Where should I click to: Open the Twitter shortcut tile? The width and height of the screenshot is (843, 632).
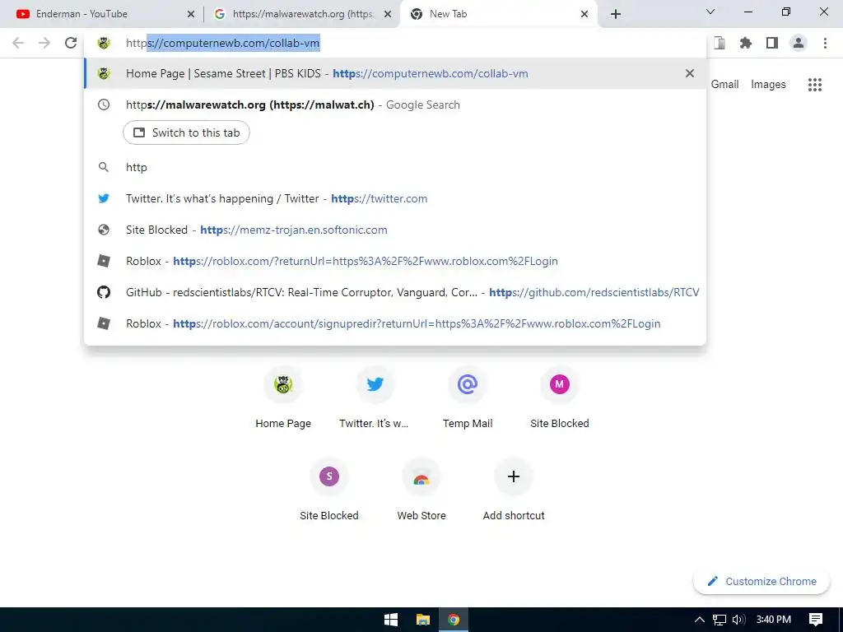(x=375, y=397)
